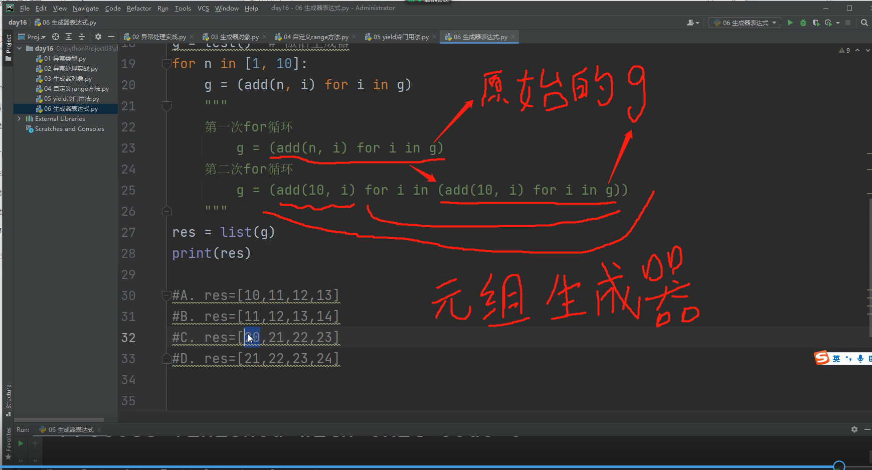Jump to next highlighted problem
Viewport: 872px width, 470px height.
[x=867, y=50]
